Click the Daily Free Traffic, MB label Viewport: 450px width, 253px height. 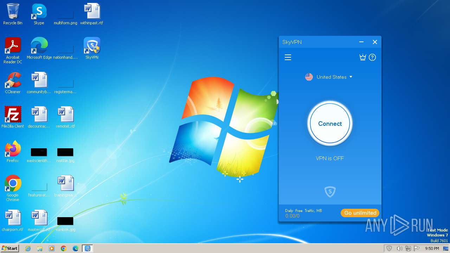pos(303,210)
